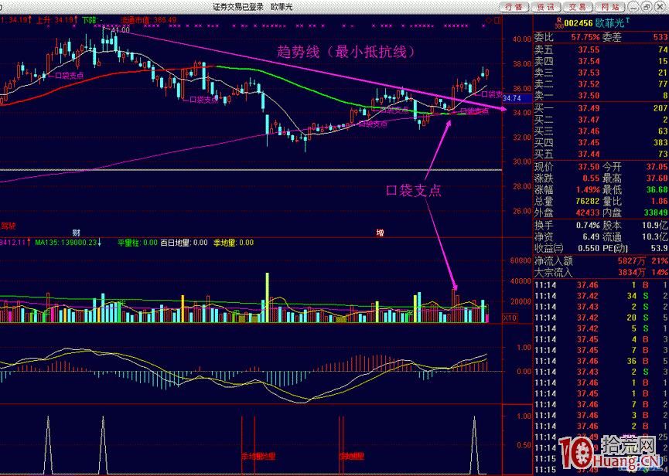Click the diamond icon above the price axis
Image resolution: width=669 pixels, height=476 pixels.
(x=489, y=20)
